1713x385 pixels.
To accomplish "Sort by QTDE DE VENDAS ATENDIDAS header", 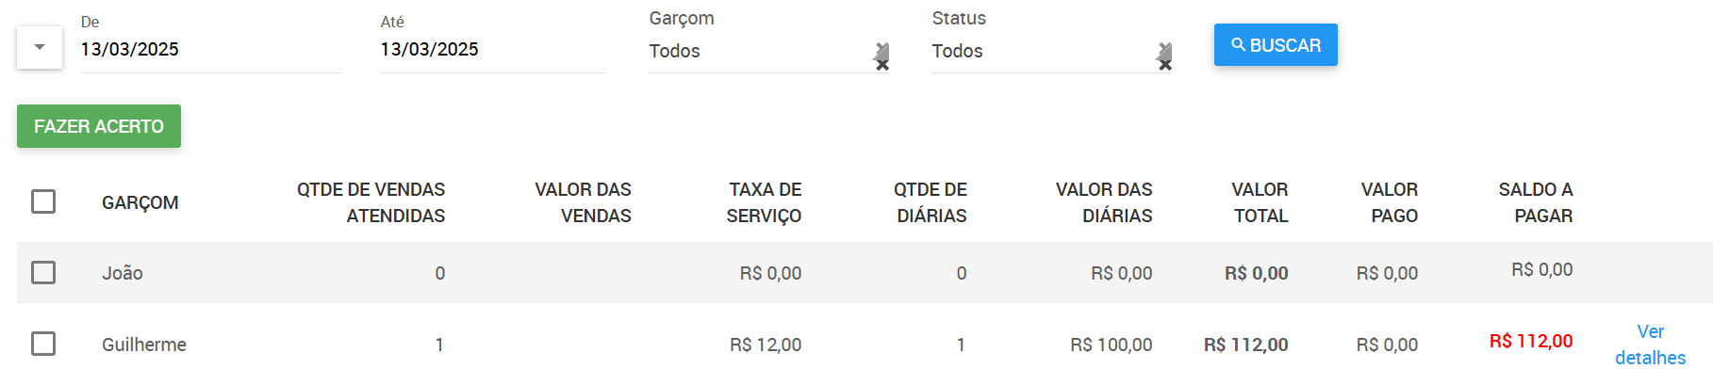I will coord(371,202).
